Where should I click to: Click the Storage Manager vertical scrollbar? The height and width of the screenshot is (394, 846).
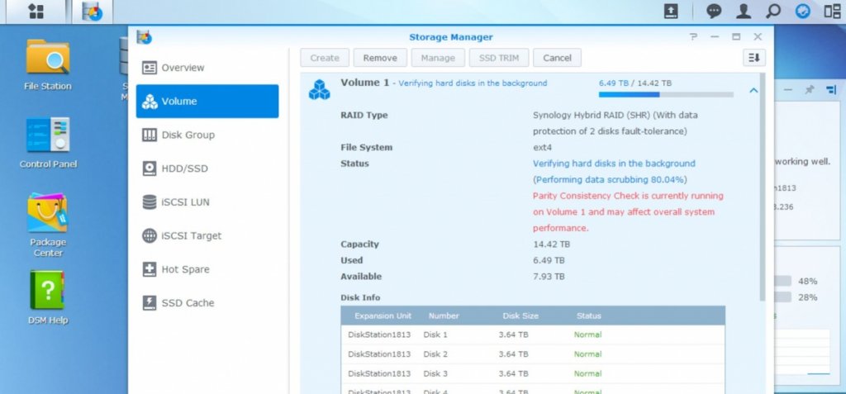click(762, 187)
